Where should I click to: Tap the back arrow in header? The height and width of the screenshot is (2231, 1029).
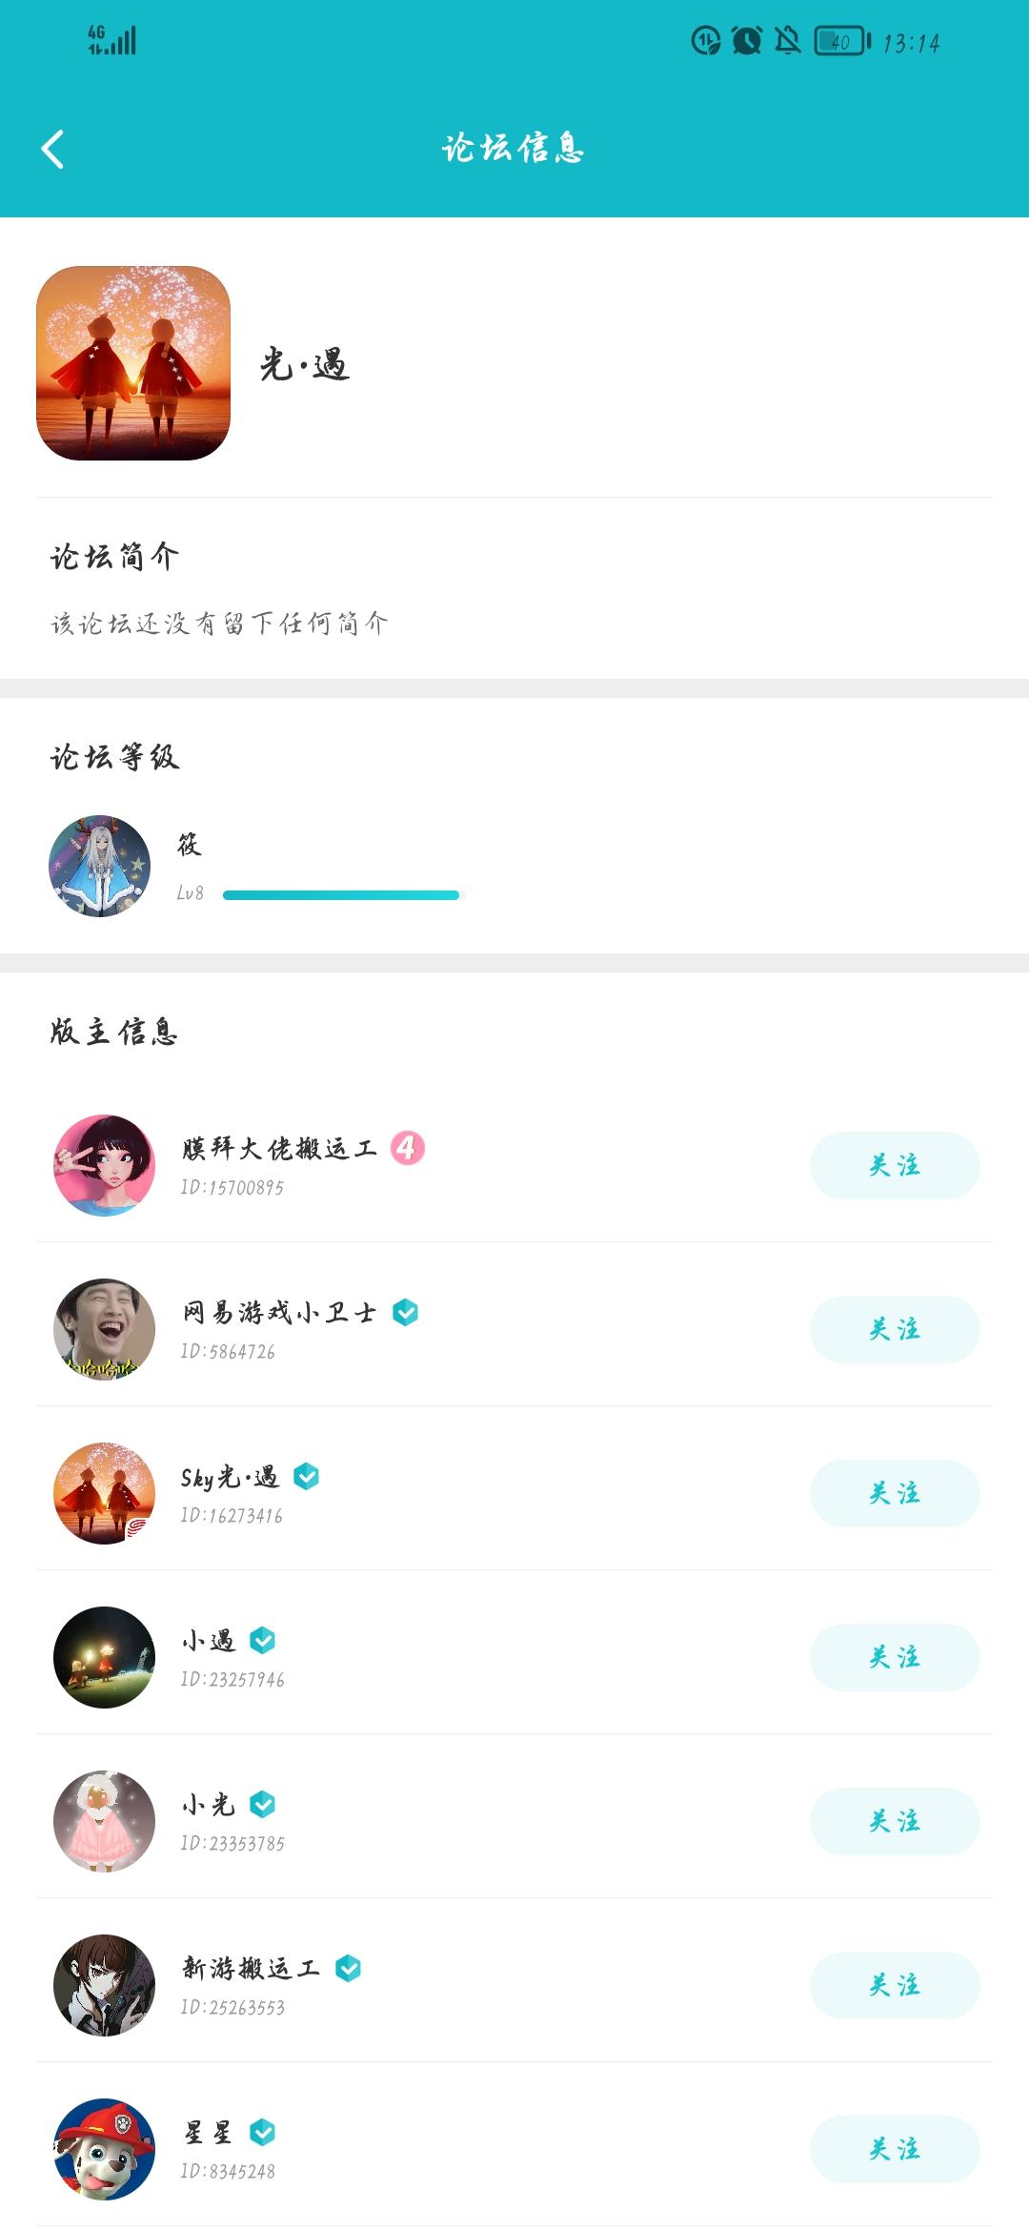point(53,150)
